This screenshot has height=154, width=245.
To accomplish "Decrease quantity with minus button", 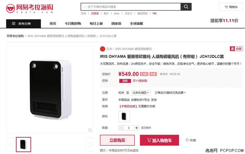I will [121, 128].
